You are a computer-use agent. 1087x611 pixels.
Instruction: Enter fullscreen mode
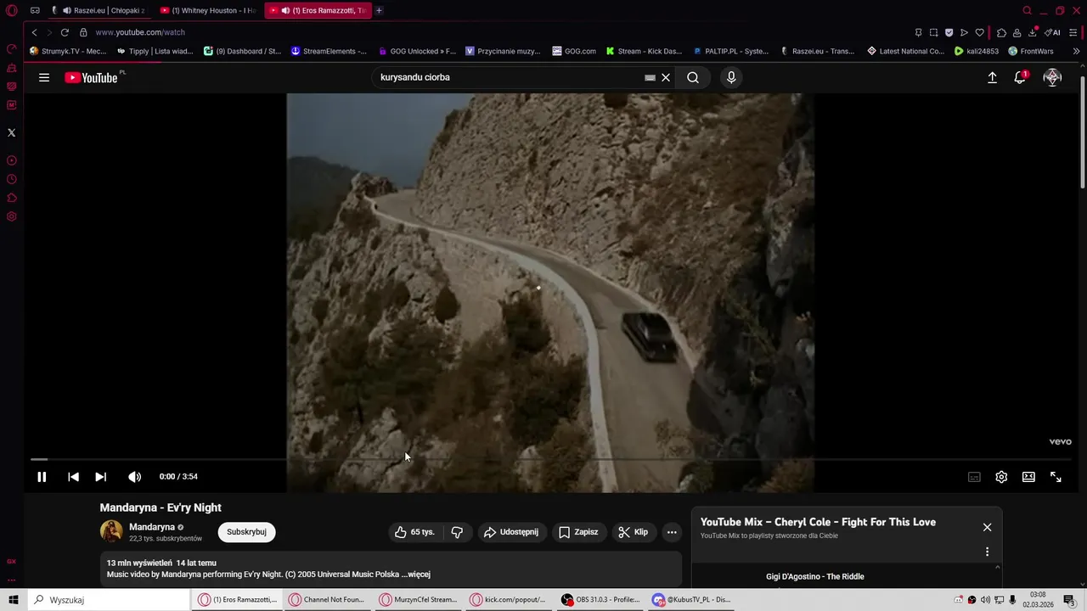1056,477
